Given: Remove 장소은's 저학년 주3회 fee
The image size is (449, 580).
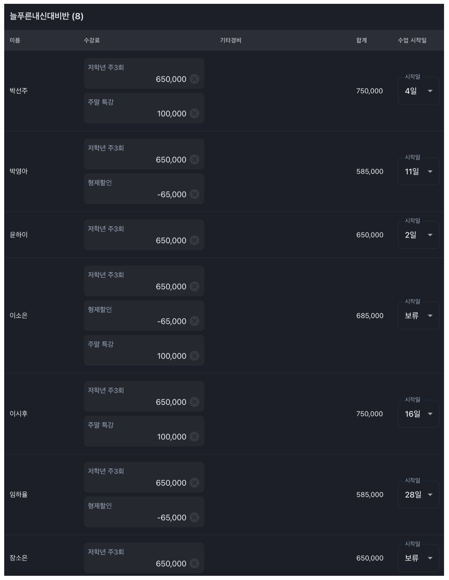Looking at the screenshot, I should (x=194, y=563).
